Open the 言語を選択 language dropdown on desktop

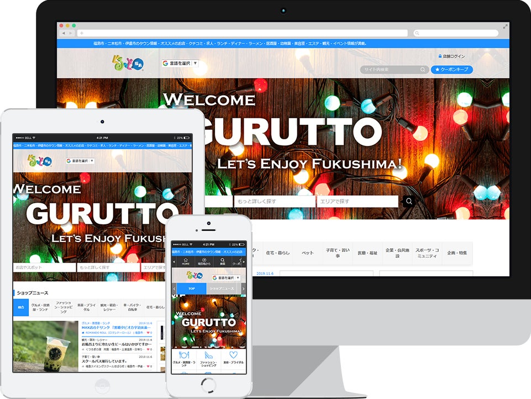(180, 64)
